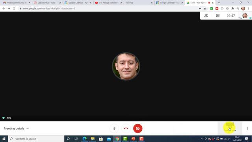This screenshot has height=142, width=252.
Task: Open Microsoft Store from taskbar
Action: pyautogui.click(x=101, y=138)
